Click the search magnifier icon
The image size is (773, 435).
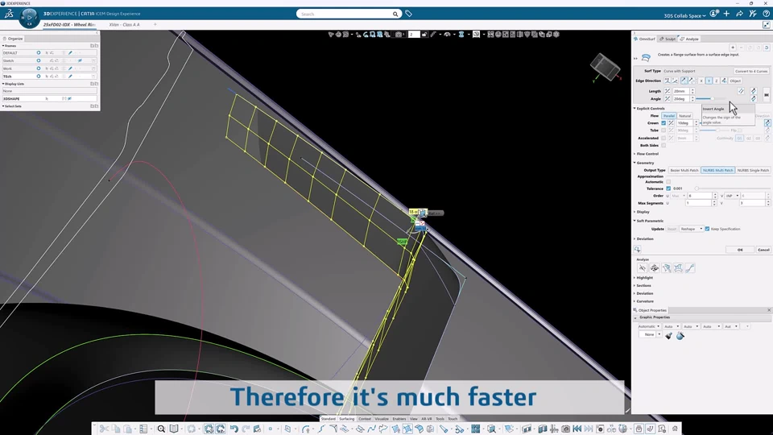[x=395, y=14]
